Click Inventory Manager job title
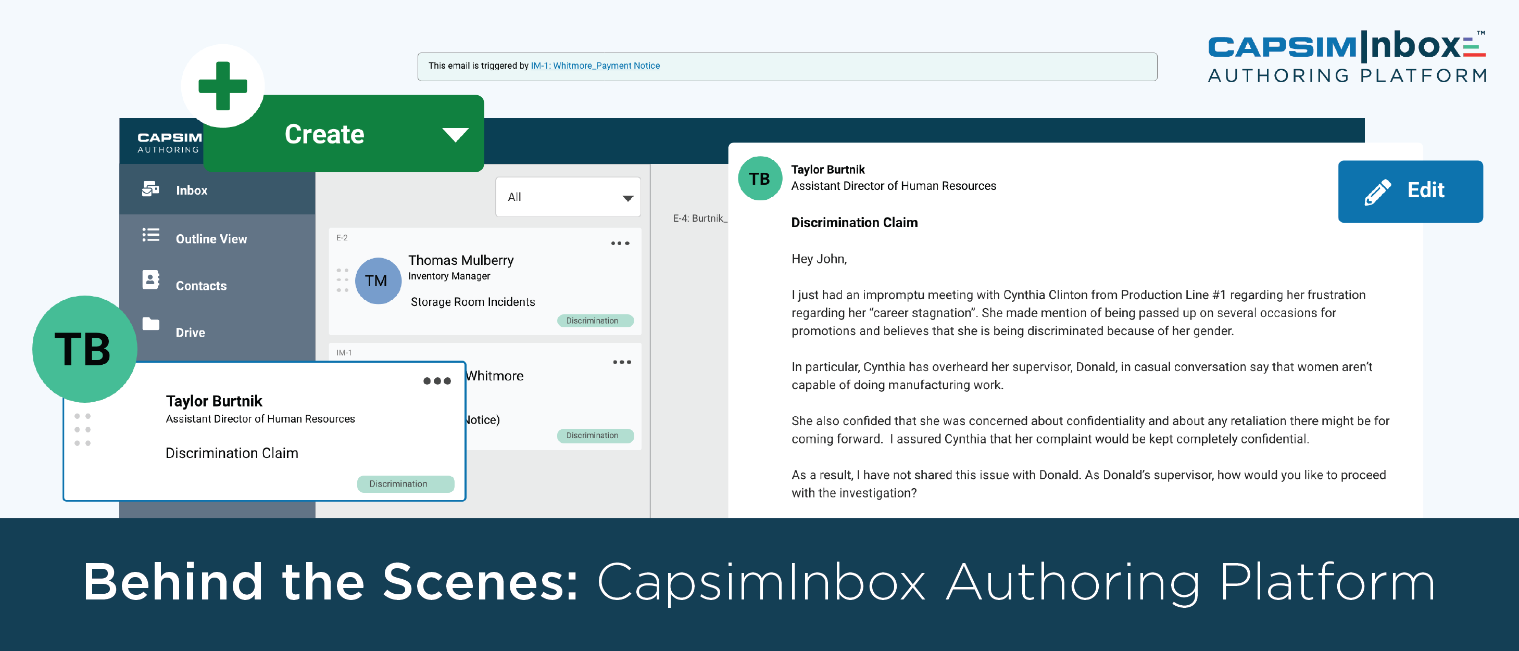Screen dimensions: 1519x651 click(x=449, y=276)
